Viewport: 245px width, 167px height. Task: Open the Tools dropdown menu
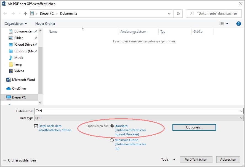(168, 160)
